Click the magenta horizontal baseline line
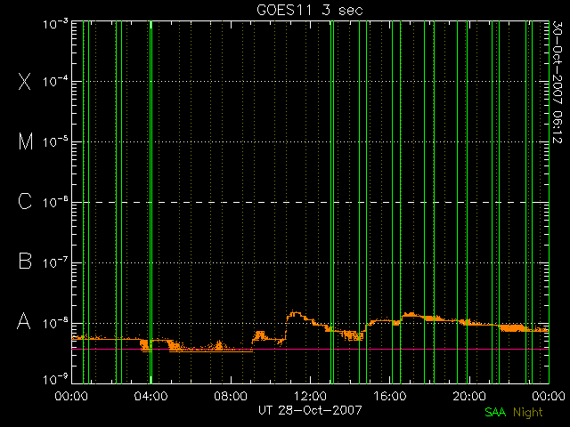The width and height of the screenshot is (570, 427). tap(310, 350)
